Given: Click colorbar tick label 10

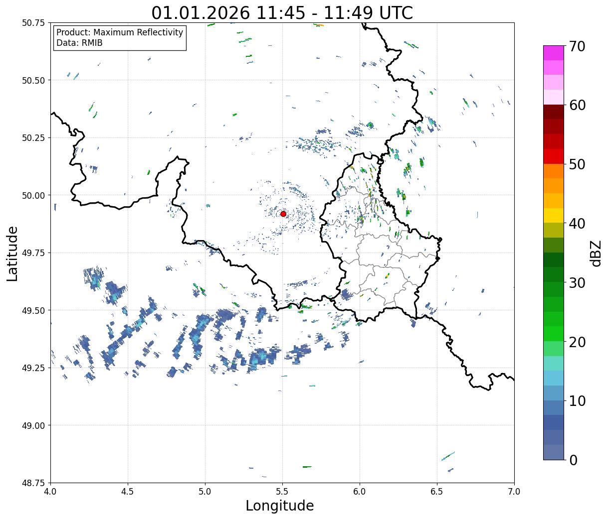Looking at the screenshot, I should [577, 400].
